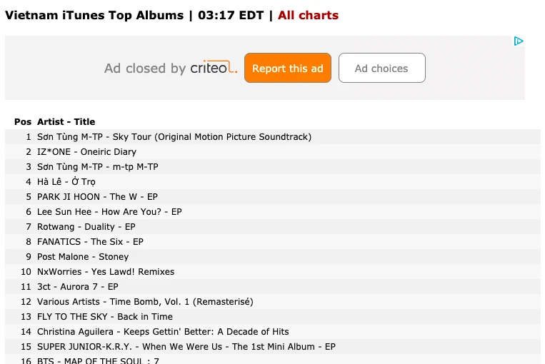Screen dimensions: 545x364
Task: Click SUPER JUNIOR-K.R.Y. When We Were Us row
Action: (x=186, y=347)
